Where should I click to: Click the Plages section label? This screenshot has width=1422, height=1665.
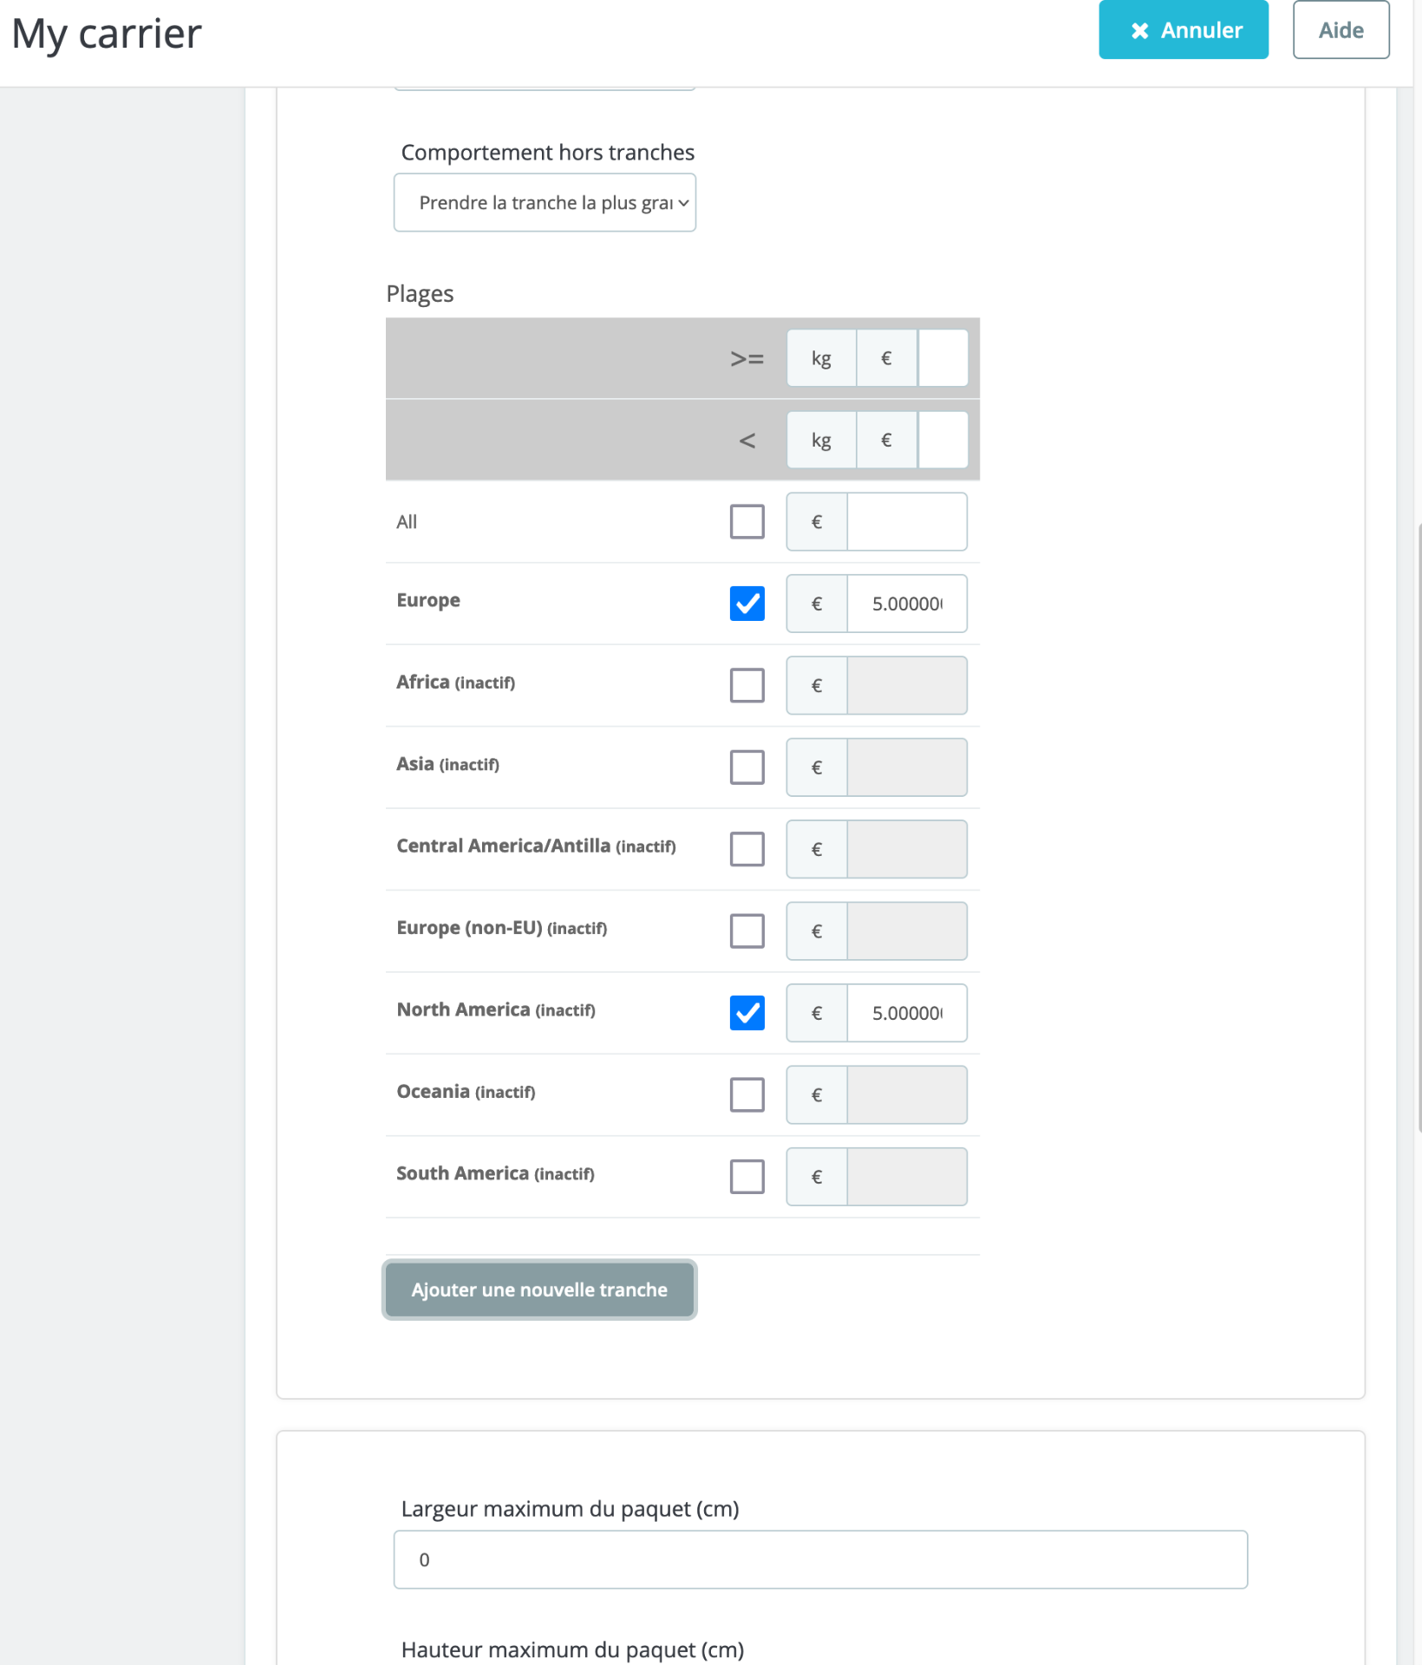coord(420,294)
